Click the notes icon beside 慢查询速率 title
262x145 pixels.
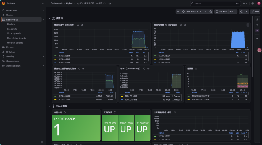(82, 25)
